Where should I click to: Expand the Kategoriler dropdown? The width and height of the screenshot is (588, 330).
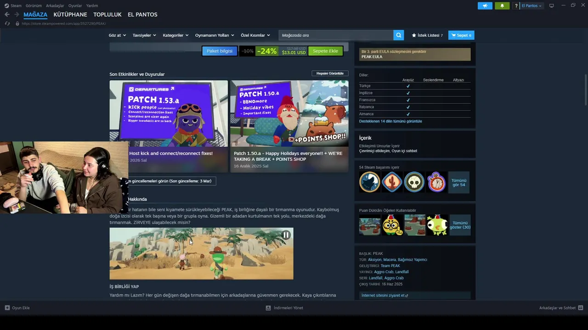click(175, 35)
